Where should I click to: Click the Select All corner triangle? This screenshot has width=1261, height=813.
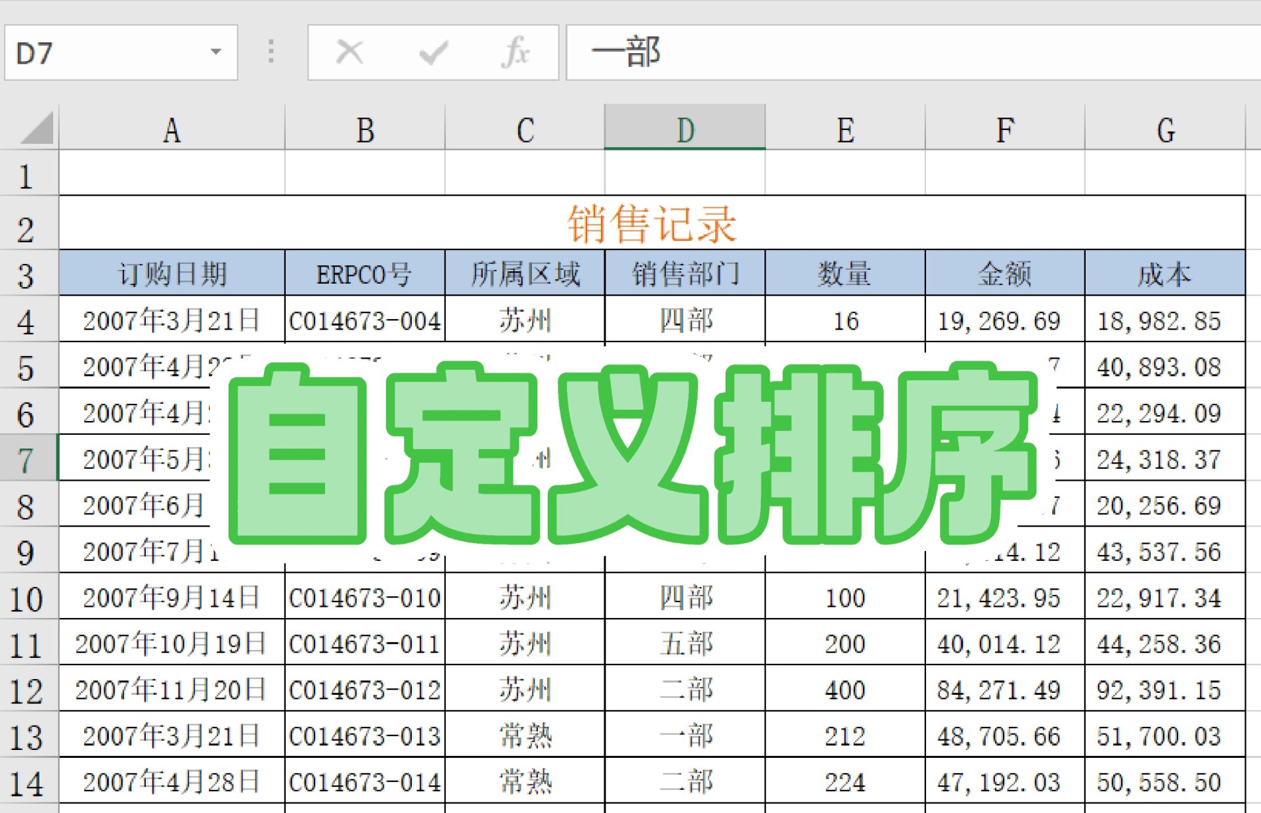point(37,128)
